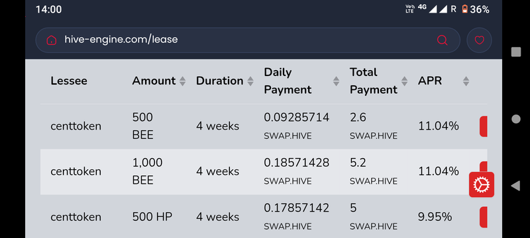
Task: Select centtoken in the 500 HP row
Action: 76,217
